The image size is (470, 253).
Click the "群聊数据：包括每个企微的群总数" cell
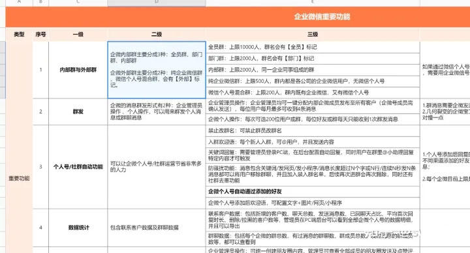coord(313,239)
